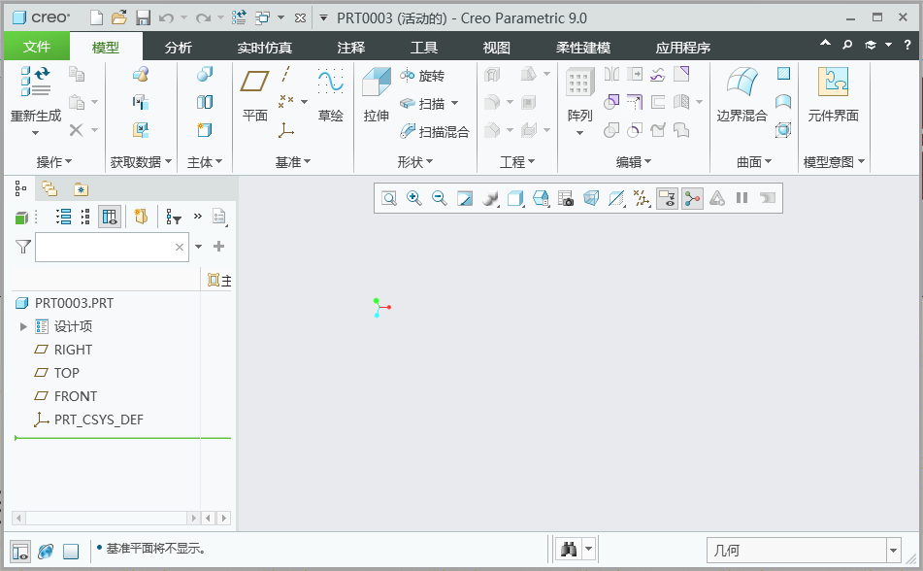Expand the 基准 group overflow menu
923x571 pixels.
click(293, 162)
